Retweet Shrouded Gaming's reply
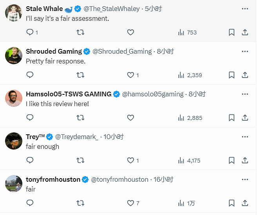 point(80,75)
